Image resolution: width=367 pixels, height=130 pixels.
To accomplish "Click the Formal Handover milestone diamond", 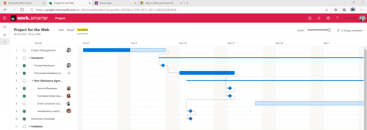I will click(x=163, y=65).
